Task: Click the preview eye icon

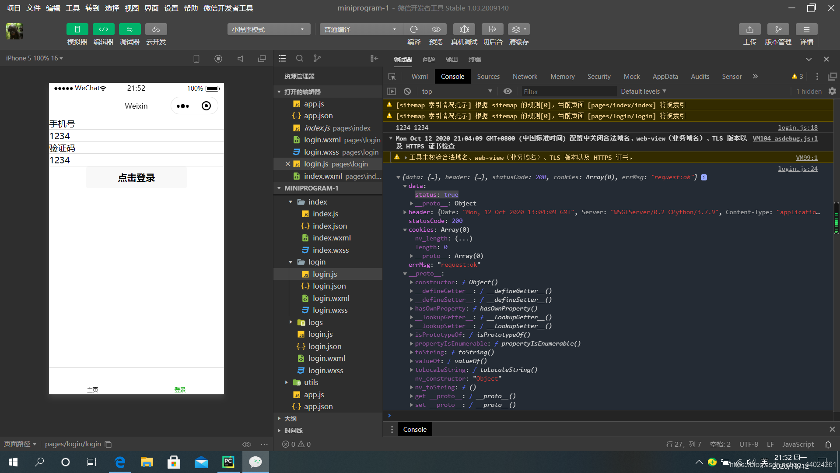Action: [436, 29]
